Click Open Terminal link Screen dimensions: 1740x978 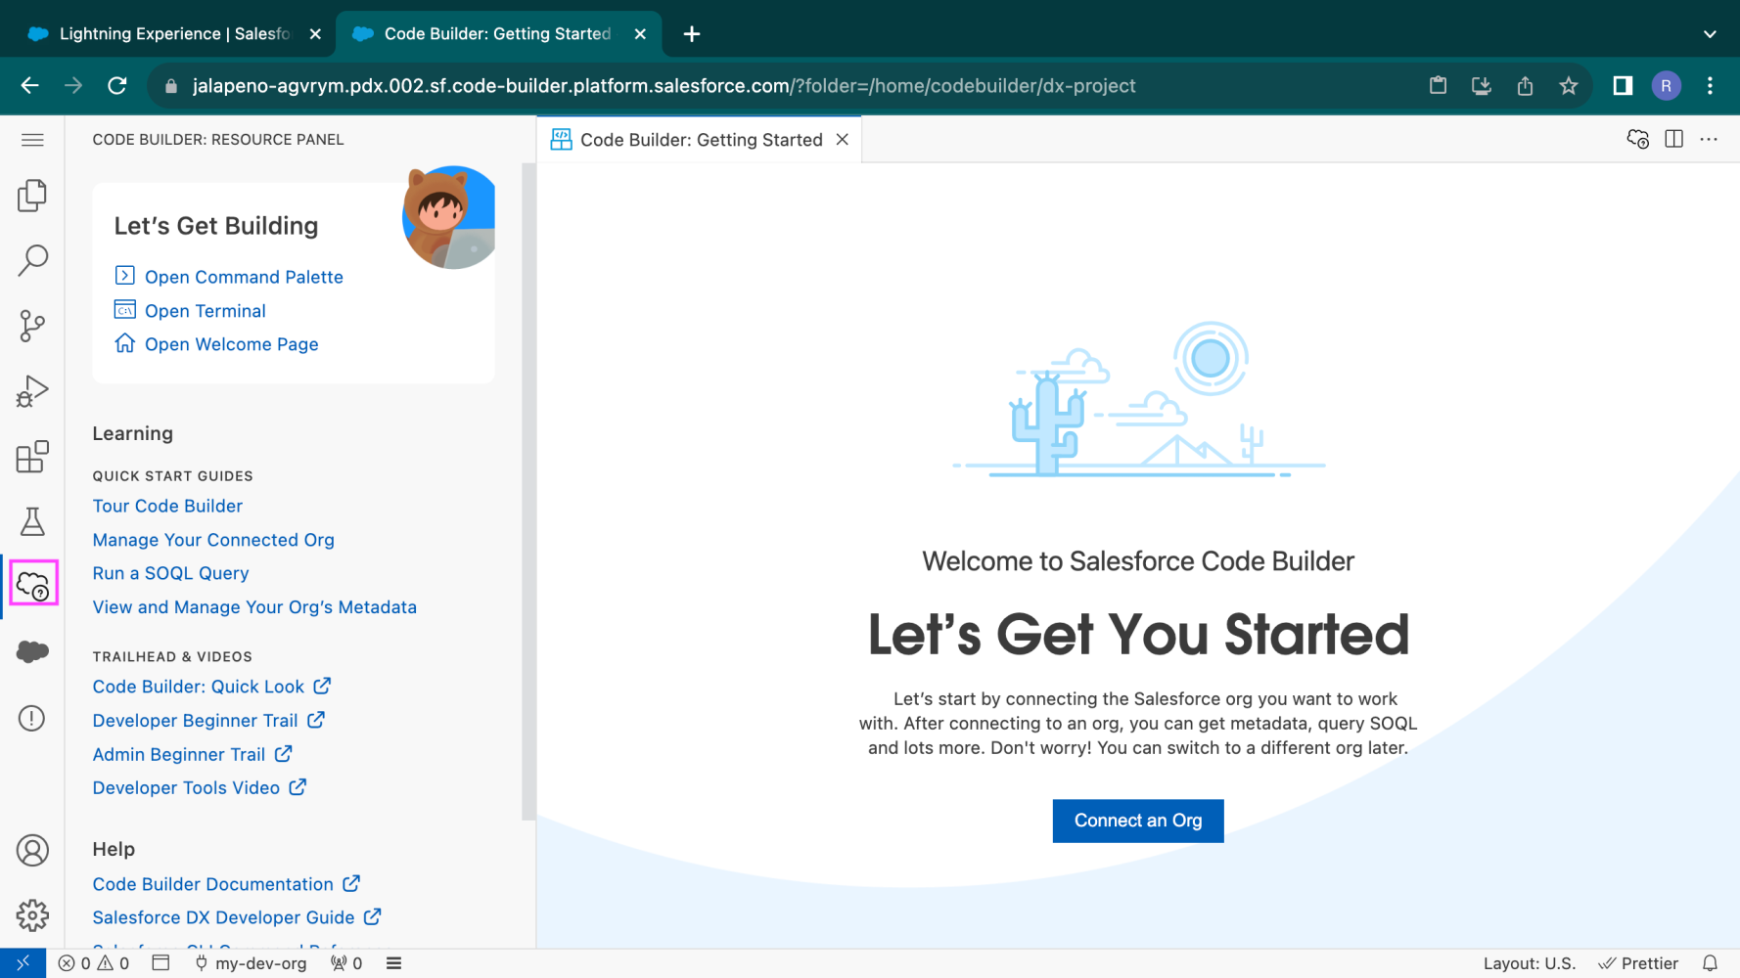[205, 311]
